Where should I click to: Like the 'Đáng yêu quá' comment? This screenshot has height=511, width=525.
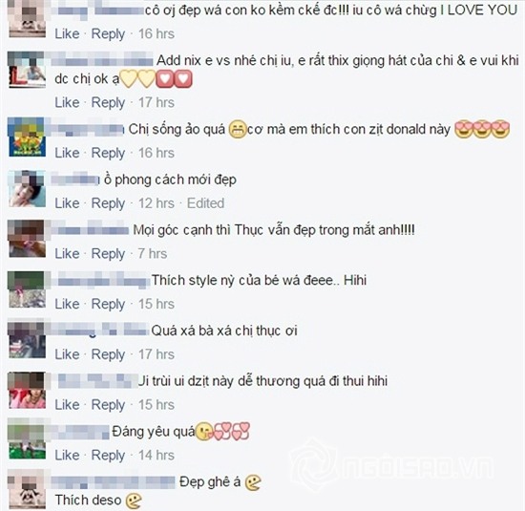pos(68,456)
